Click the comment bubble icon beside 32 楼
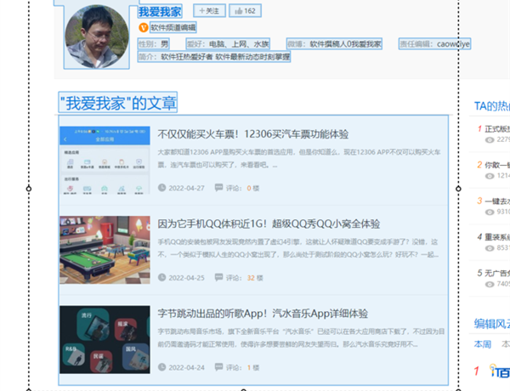510x391 pixels. pos(219,277)
